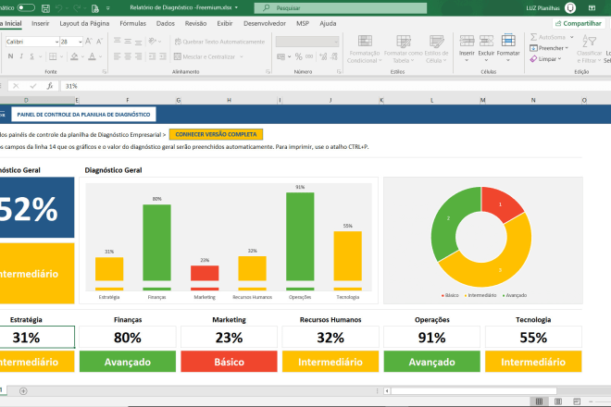Click the Compartilhar share button
This screenshot has height=407, width=611.
tap(579, 23)
